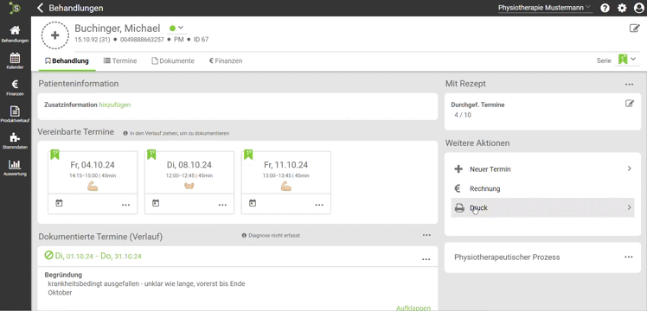Viewport: 647px width, 311px height.
Task: Add patient photo via plus circle
Action: (55, 35)
